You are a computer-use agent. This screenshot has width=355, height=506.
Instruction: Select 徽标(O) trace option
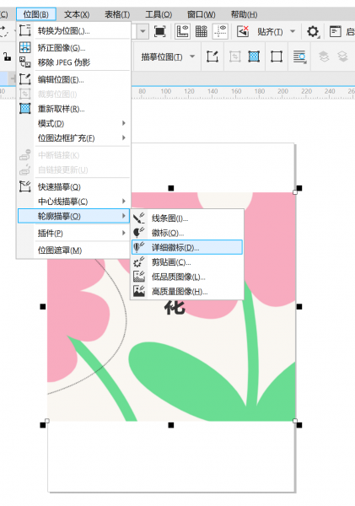187,233
